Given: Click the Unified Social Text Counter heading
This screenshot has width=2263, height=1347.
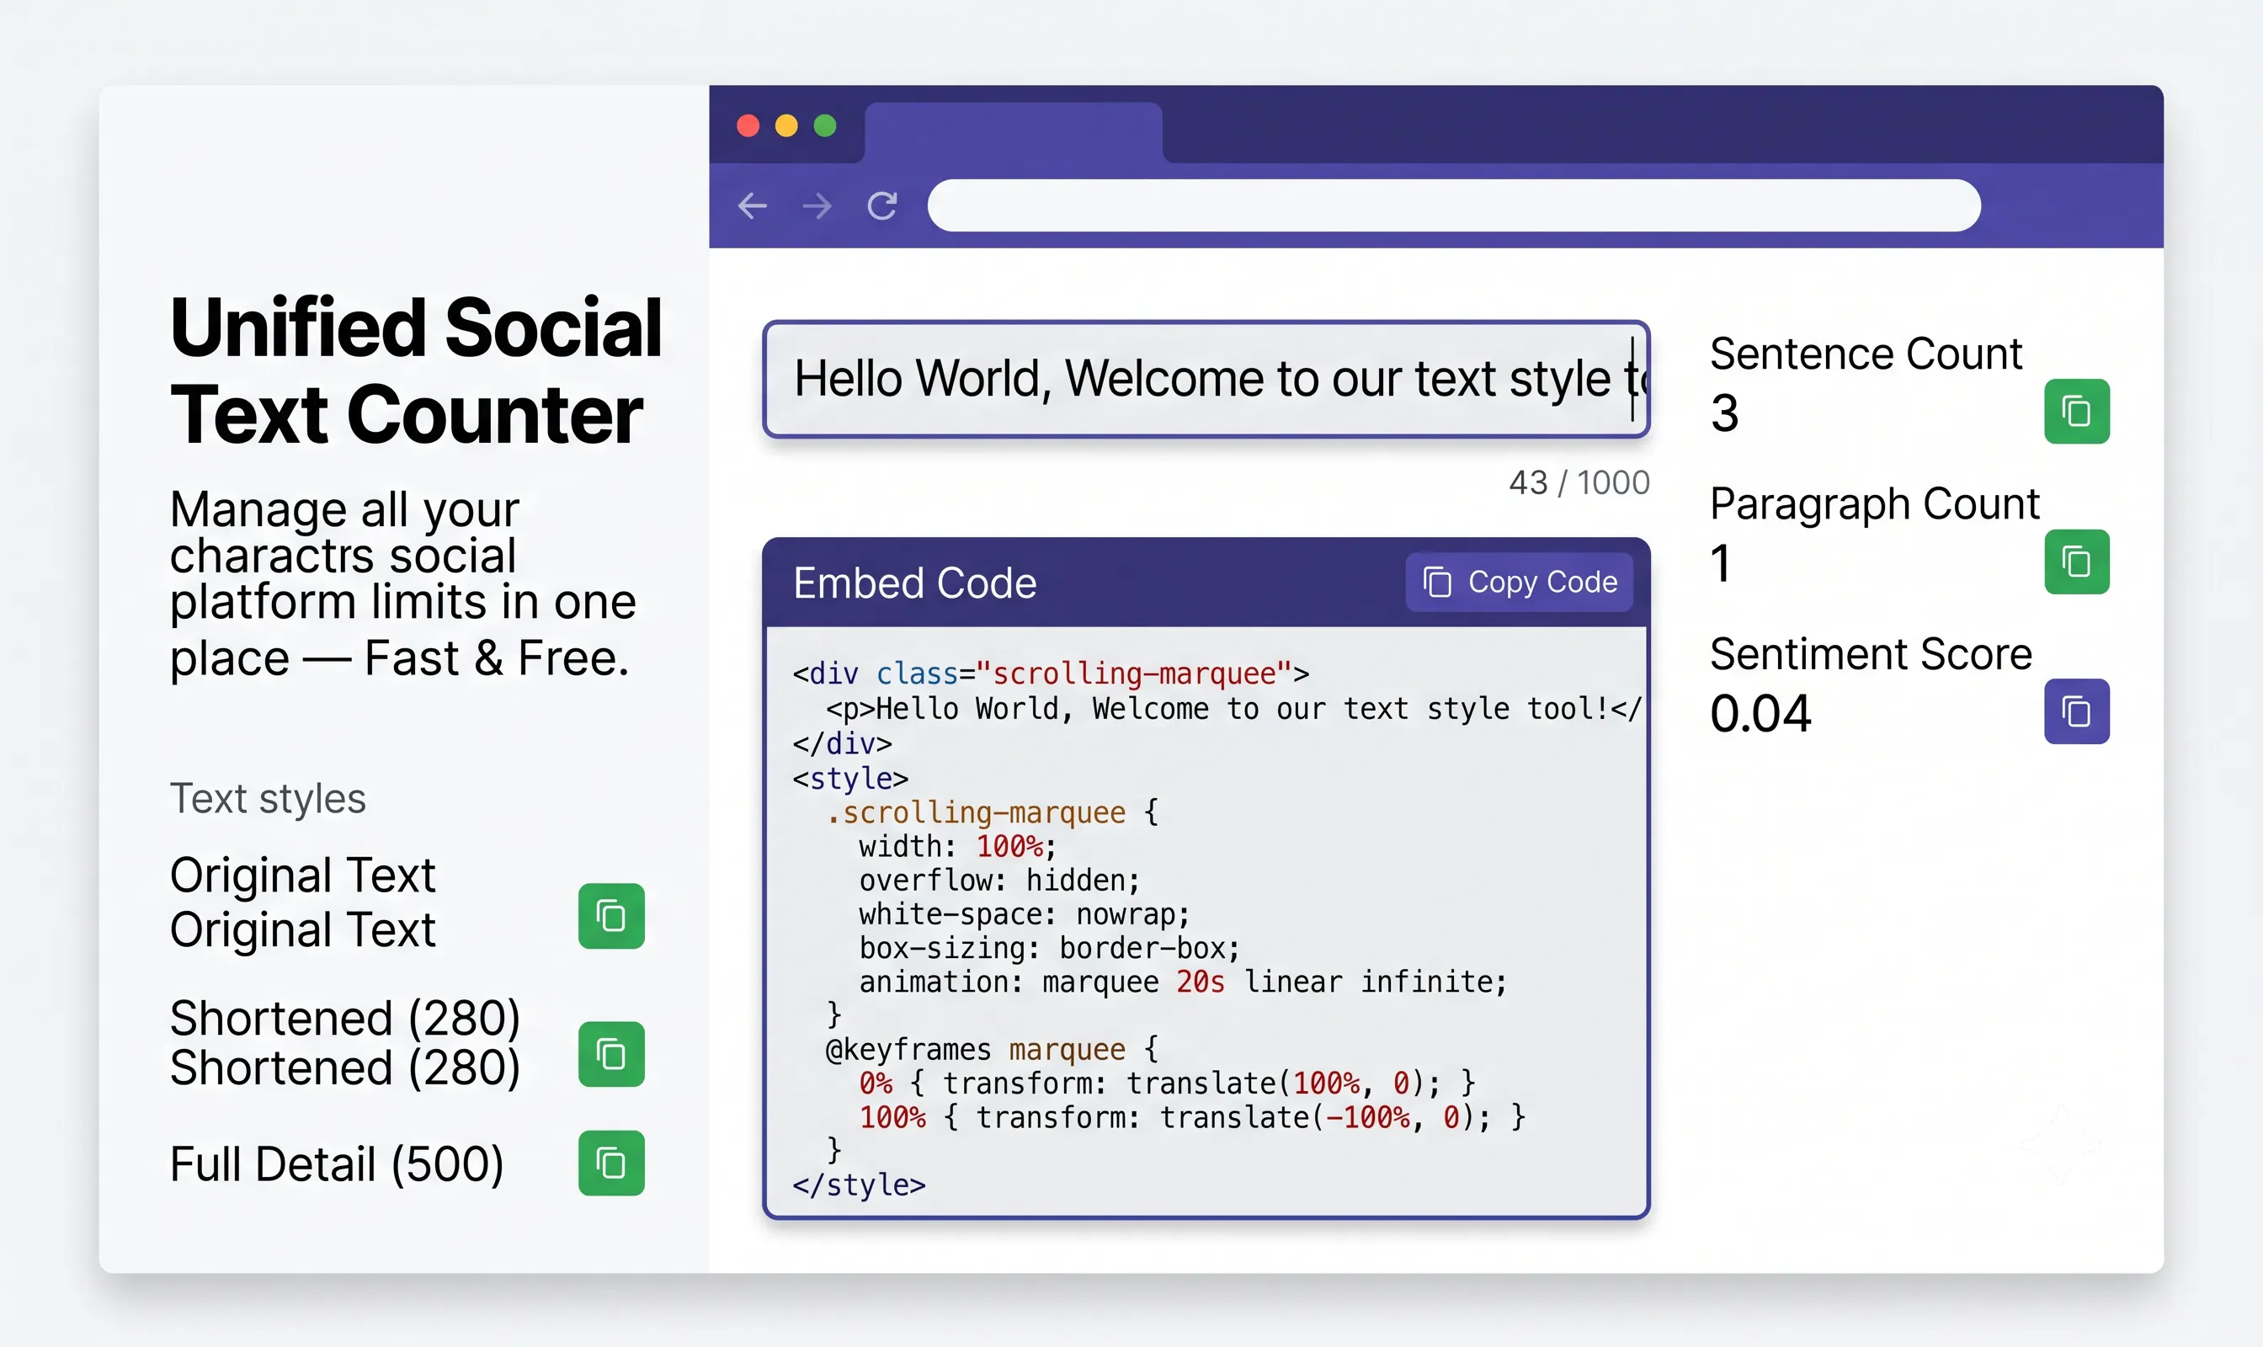Looking at the screenshot, I should coord(416,370).
